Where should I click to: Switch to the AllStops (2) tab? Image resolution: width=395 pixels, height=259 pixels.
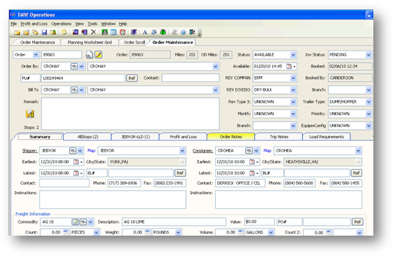coord(88,137)
